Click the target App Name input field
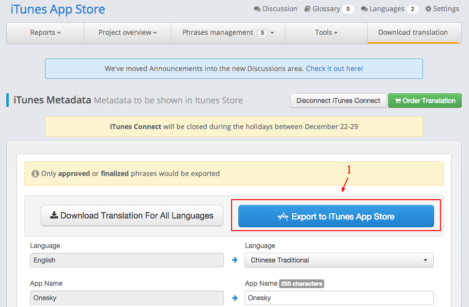Image resolution: width=469 pixels, height=307 pixels. 339,298
